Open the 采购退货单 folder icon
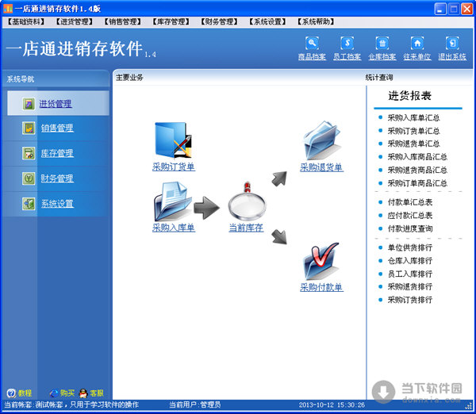The height and width of the screenshot is (414, 476). pos(321,140)
